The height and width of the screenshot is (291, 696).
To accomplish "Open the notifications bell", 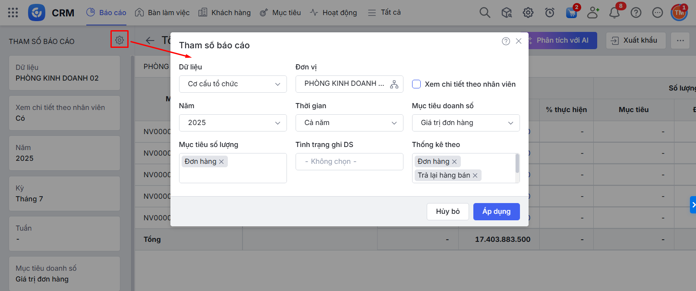I will pyautogui.click(x=614, y=13).
